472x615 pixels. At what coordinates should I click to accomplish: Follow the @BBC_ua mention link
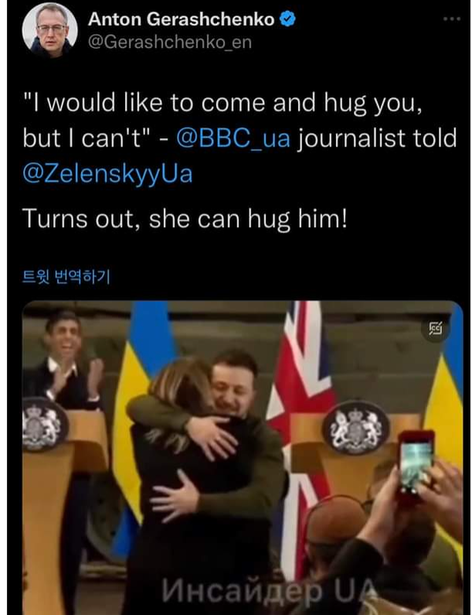(x=233, y=138)
